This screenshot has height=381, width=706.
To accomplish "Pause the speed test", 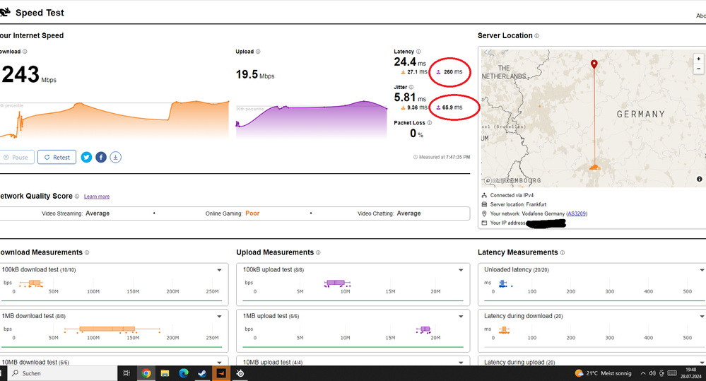I will point(16,157).
